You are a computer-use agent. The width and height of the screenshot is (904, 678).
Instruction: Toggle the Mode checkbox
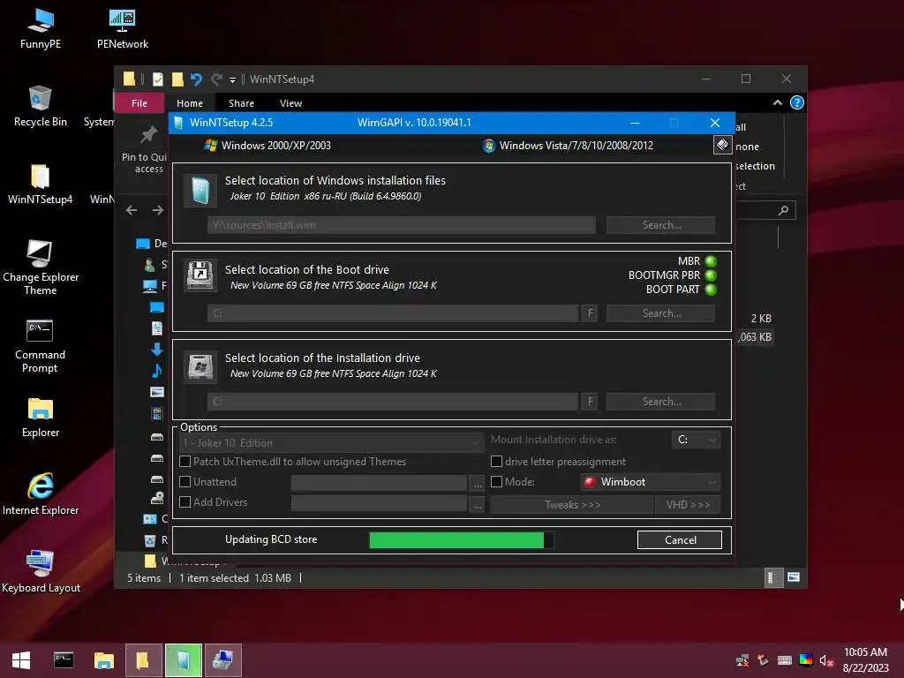[x=496, y=481]
